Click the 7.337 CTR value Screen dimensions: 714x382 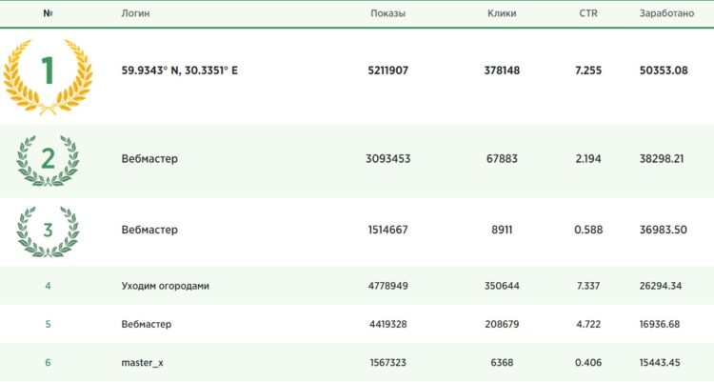click(x=588, y=286)
